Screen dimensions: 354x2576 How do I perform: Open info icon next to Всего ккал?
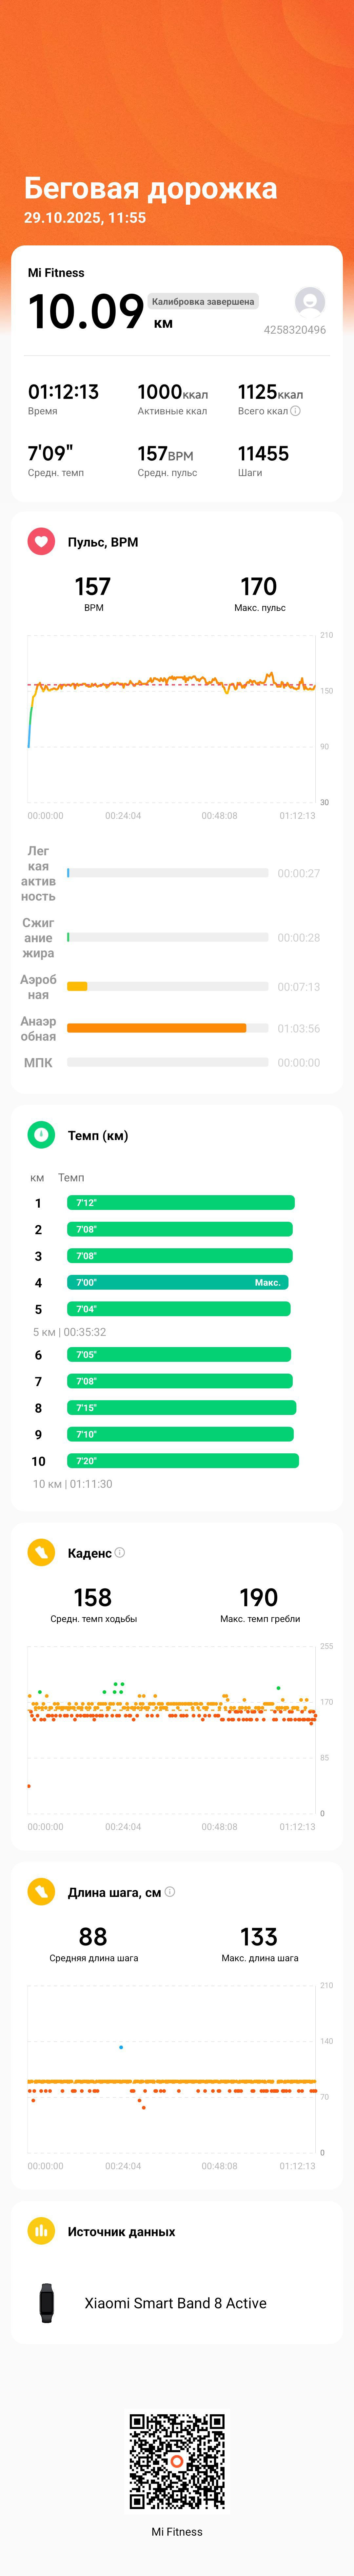coord(295,411)
